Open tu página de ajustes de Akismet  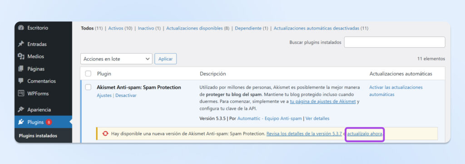point(323,102)
